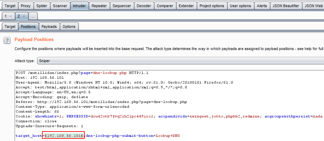Switch to the top-level Target tab
This screenshot has width=324, height=141.
(x=10, y=6)
